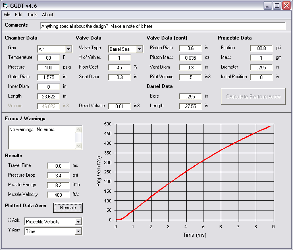Open the About menu
Viewport: 293px width, 250px height.
click(48, 15)
